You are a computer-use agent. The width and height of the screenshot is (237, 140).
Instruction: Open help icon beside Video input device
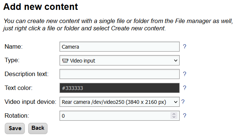183,102
